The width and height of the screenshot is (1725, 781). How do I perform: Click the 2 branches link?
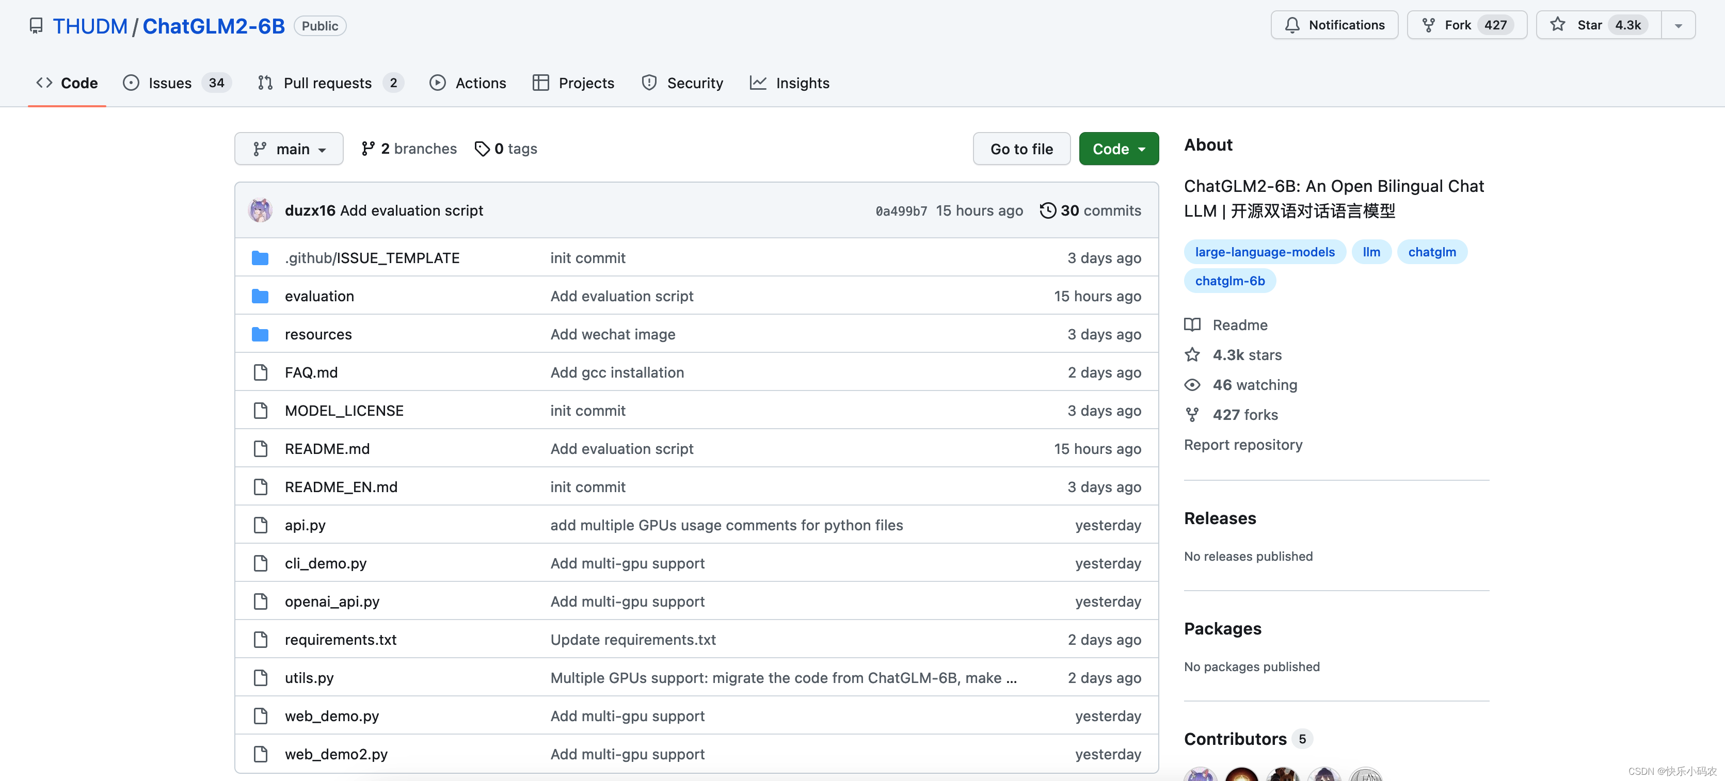point(408,149)
